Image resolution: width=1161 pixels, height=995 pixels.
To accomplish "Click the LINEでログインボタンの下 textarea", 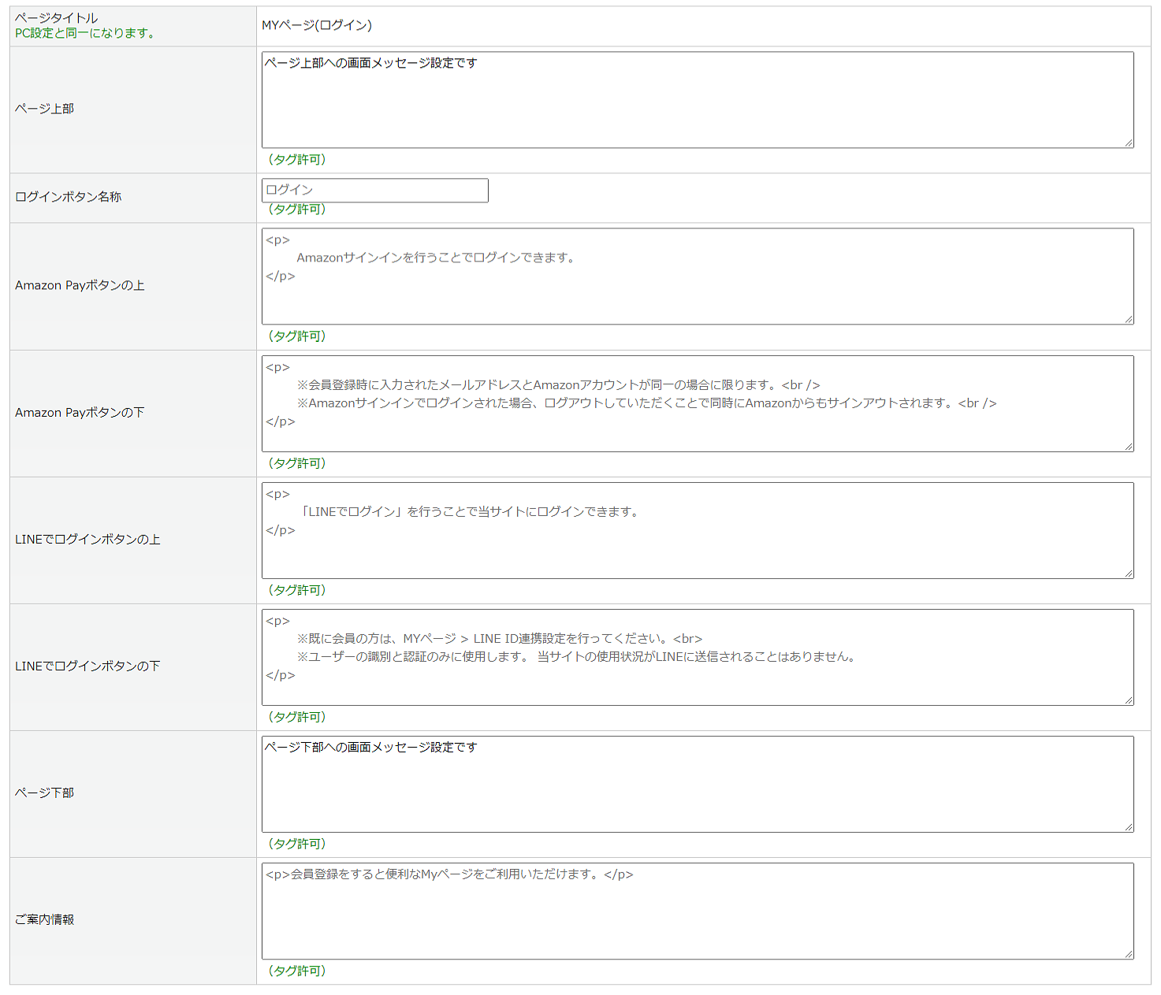I will pos(698,657).
